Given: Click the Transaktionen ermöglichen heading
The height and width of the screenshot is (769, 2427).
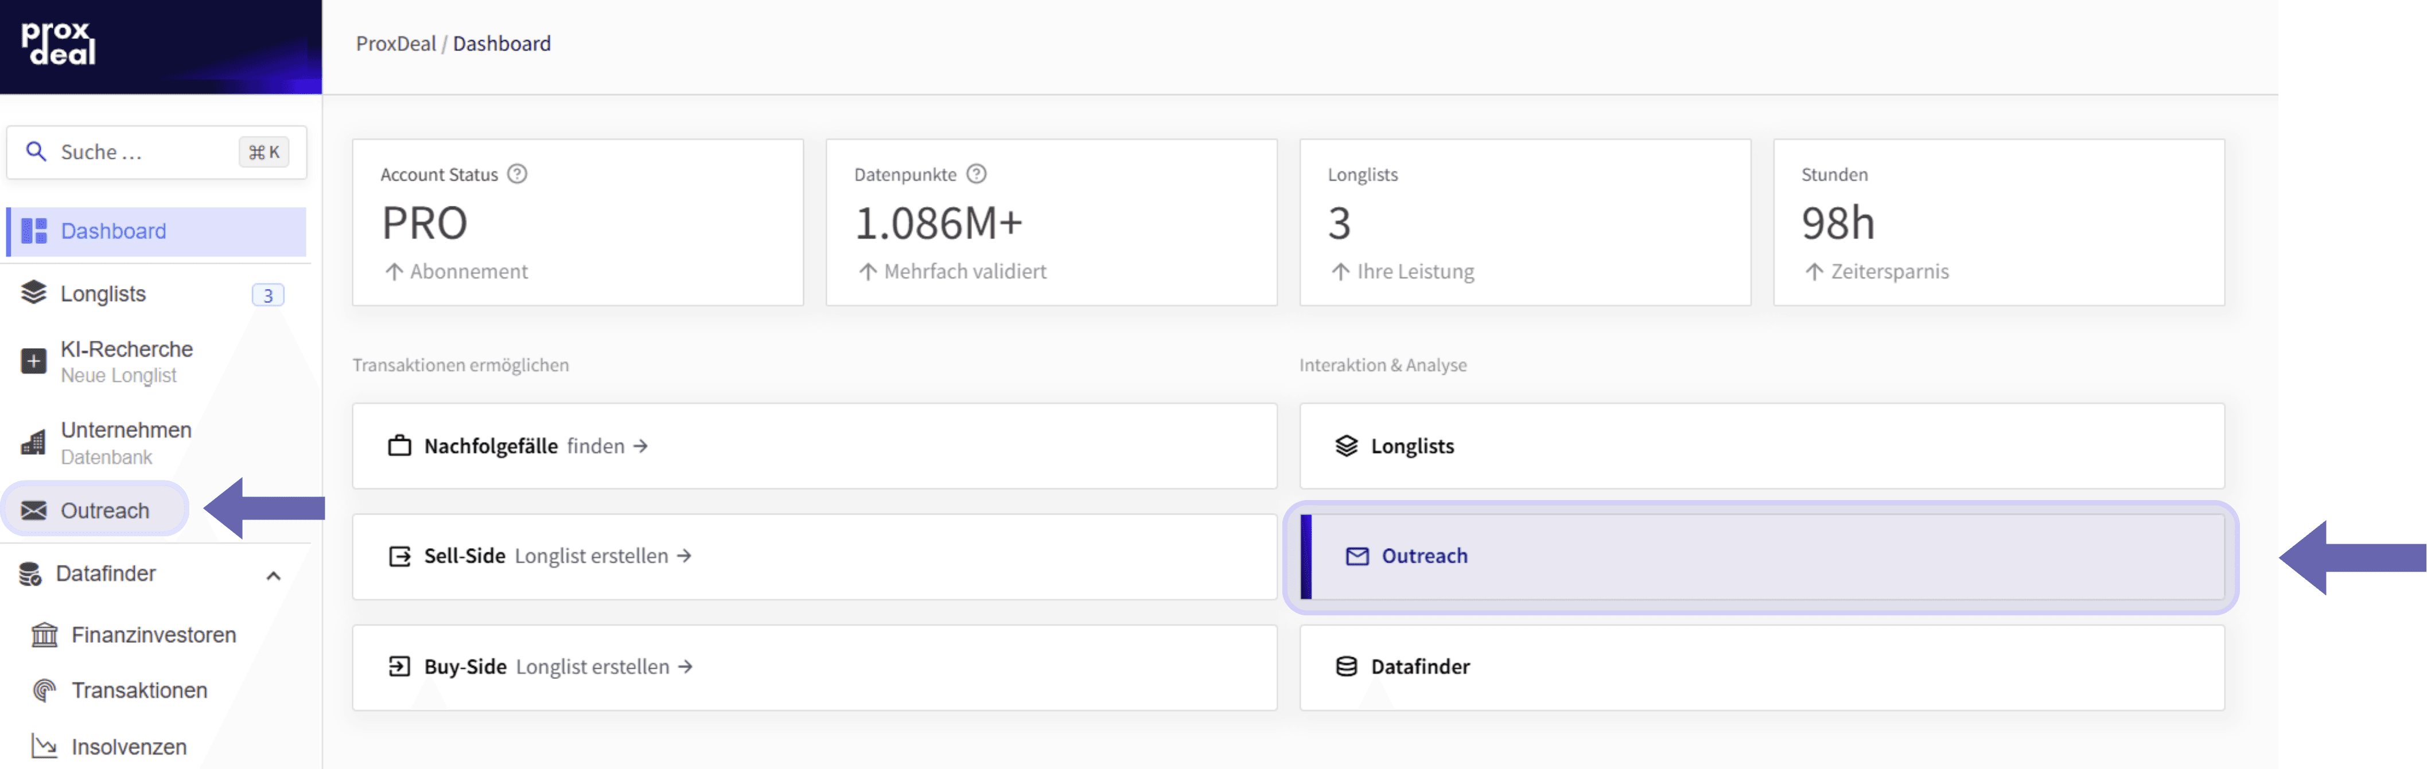Looking at the screenshot, I should pyautogui.click(x=461, y=365).
